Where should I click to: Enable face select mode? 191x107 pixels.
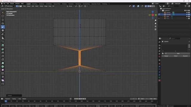pyautogui.click(x=21, y=6)
